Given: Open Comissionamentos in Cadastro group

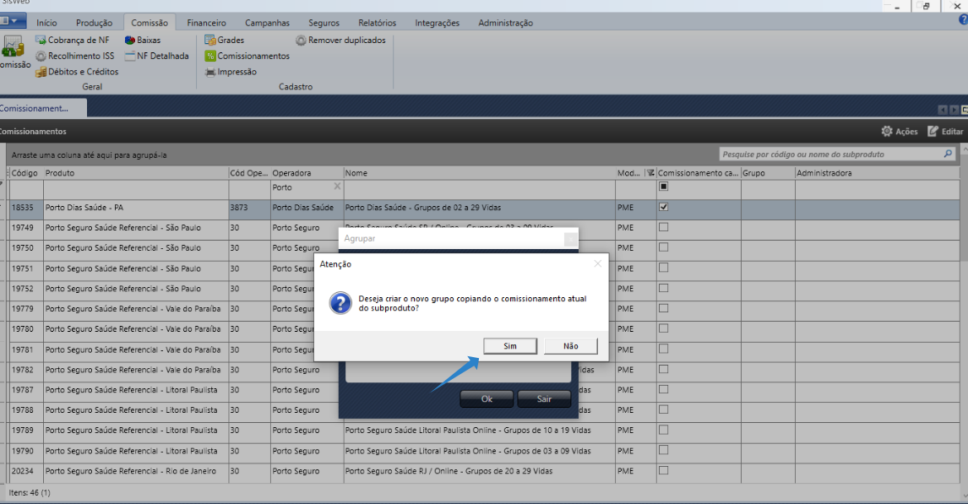Looking at the screenshot, I should [247, 56].
